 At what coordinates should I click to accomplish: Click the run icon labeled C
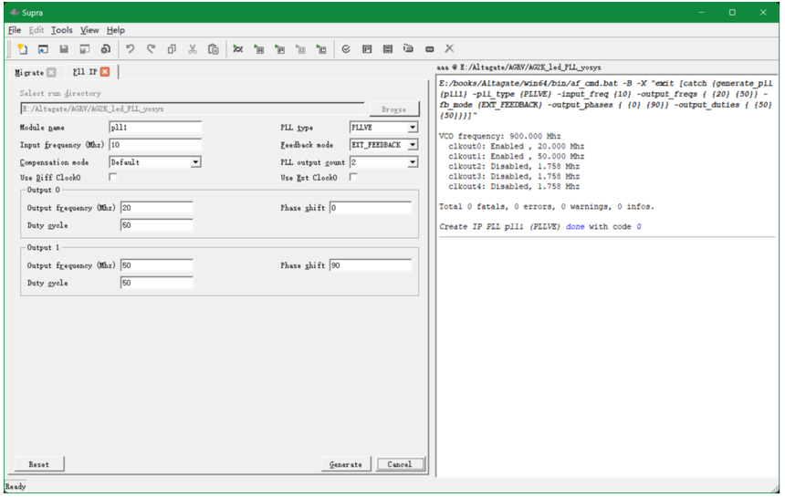[x=321, y=49]
